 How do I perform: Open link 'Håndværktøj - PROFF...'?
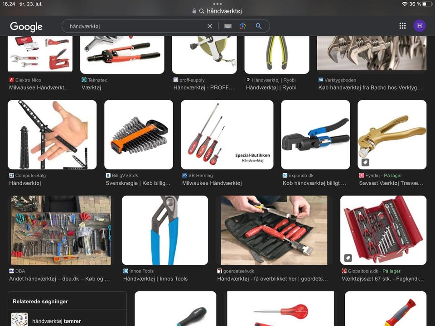click(x=203, y=87)
